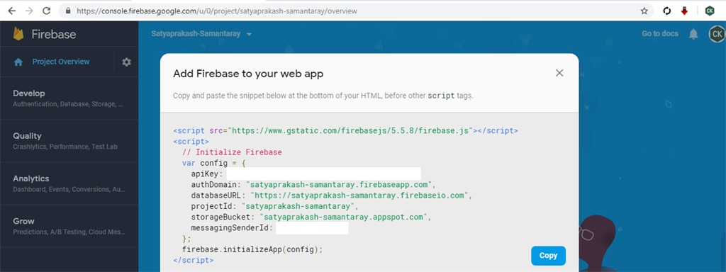The height and width of the screenshot is (272, 726).
Task: Open the Chrome CK profile avatar in the toolbar
Action: coord(709,11)
